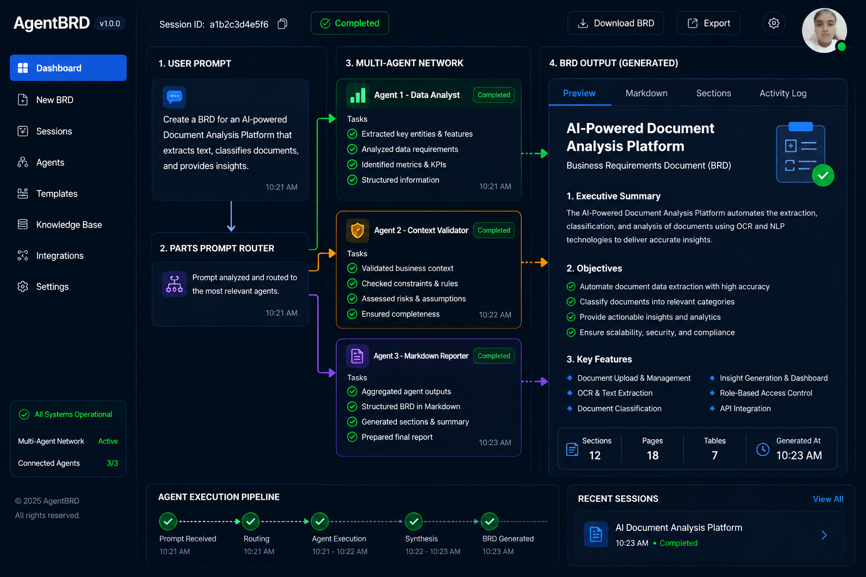Click the 'Structured BRD in Markdown' task check
The width and height of the screenshot is (866, 577).
(352, 406)
